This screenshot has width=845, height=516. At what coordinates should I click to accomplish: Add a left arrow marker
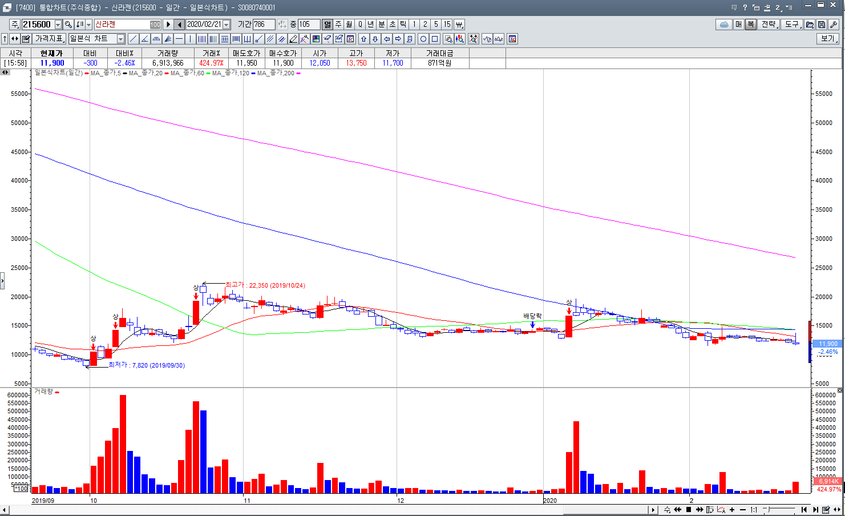[387, 39]
